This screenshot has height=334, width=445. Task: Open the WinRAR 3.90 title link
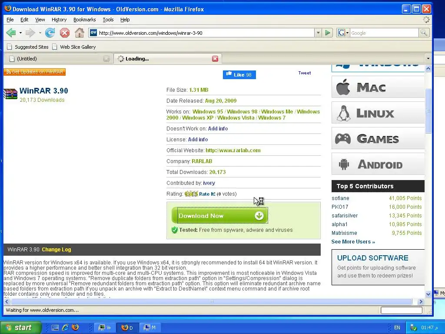click(x=44, y=91)
